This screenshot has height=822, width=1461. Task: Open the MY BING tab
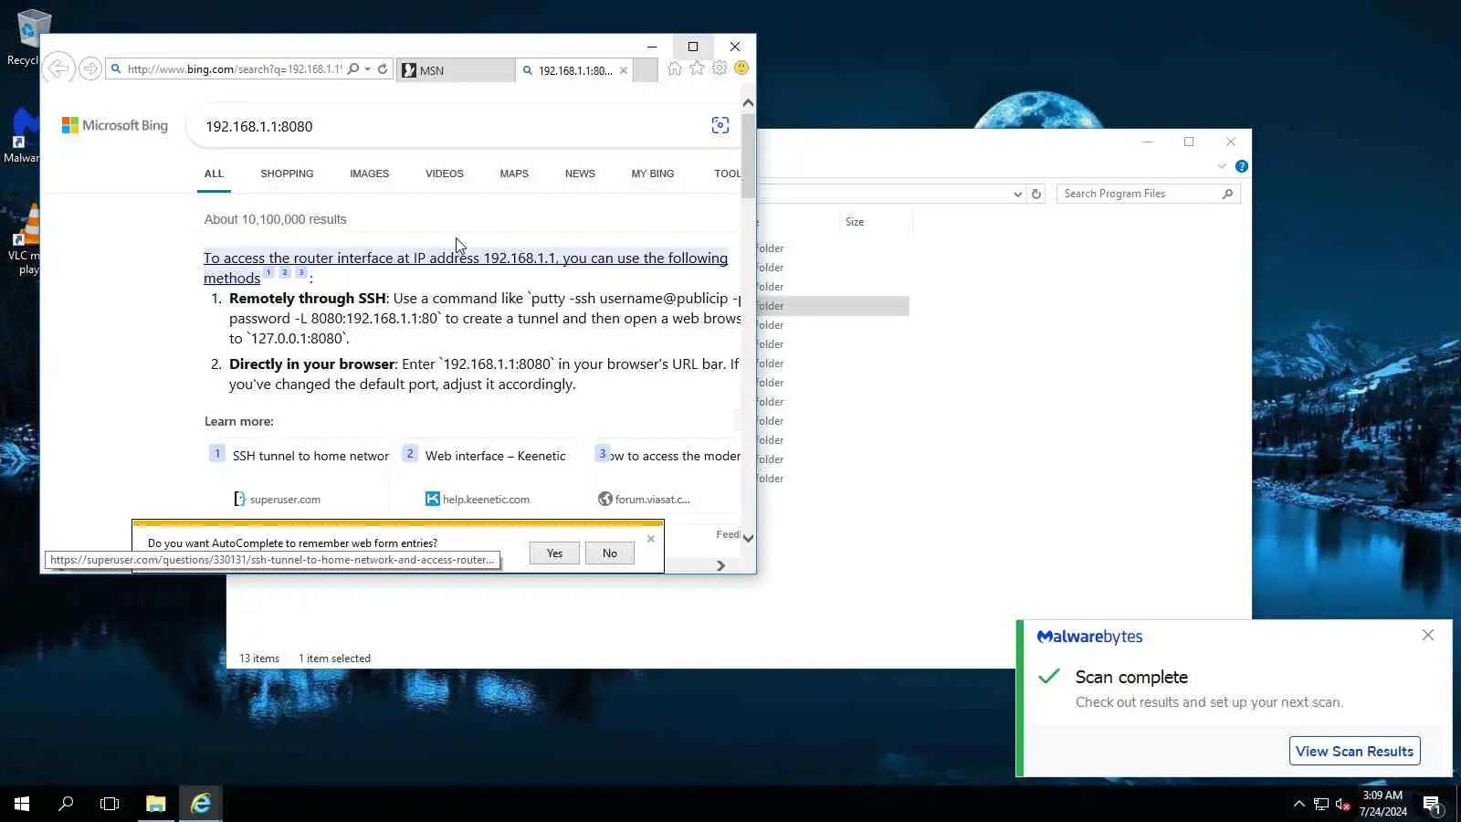point(653,174)
